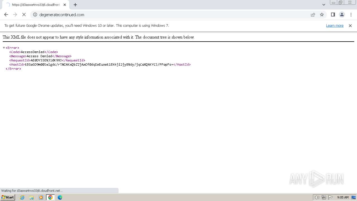Bookmark this tab with the star
This screenshot has width=357, height=201.
point(322,15)
